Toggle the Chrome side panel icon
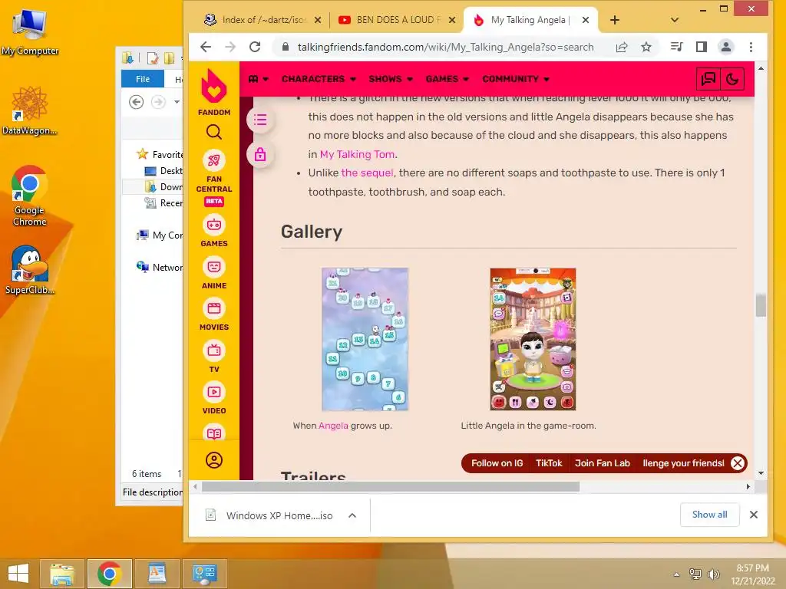The width and height of the screenshot is (786, 589). point(702,47)
